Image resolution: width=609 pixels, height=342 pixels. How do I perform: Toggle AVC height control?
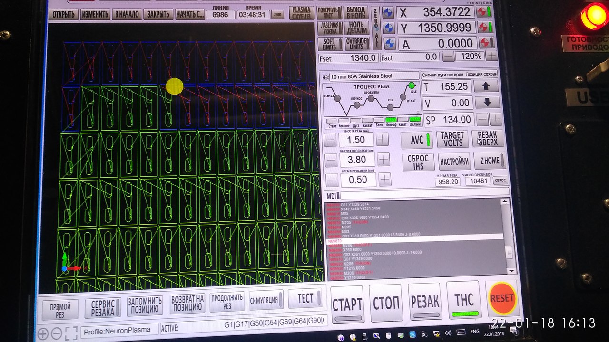(x=416, y=140)
